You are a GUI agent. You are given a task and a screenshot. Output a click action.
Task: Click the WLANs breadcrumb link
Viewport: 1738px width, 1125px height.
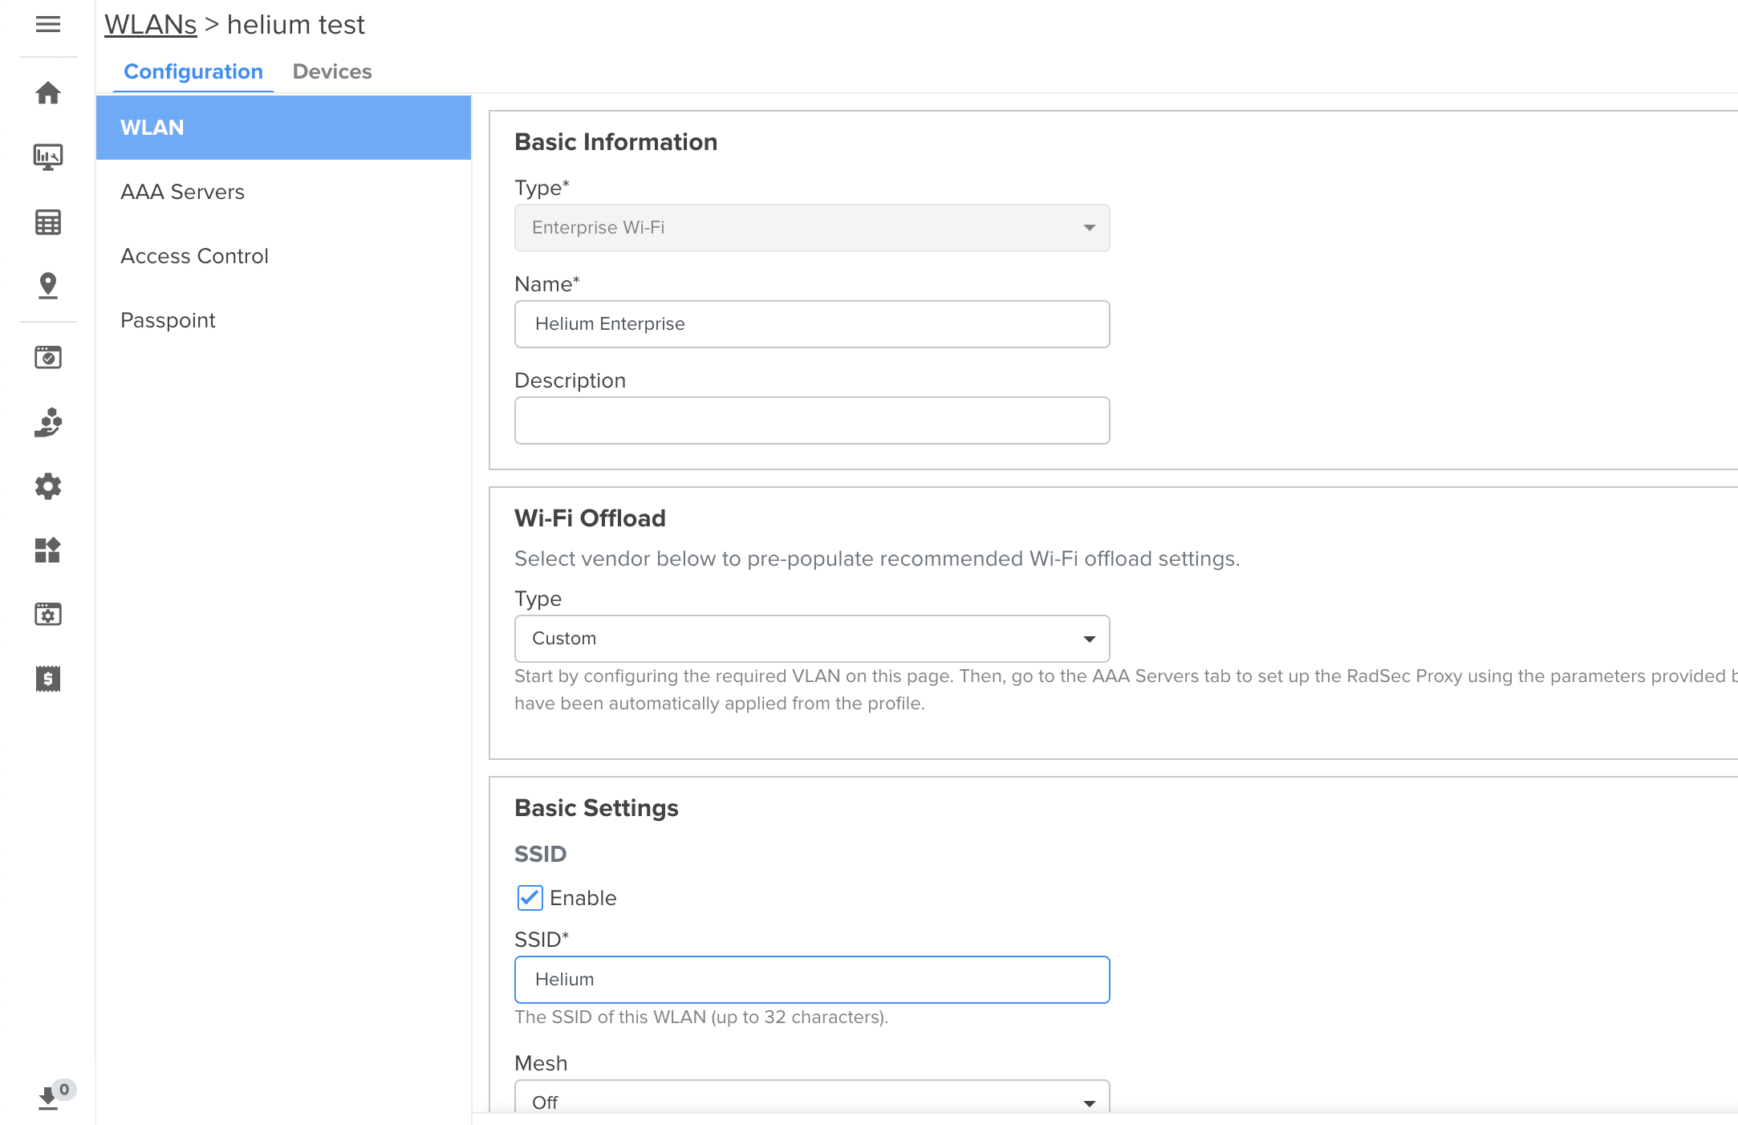[151, 25]
